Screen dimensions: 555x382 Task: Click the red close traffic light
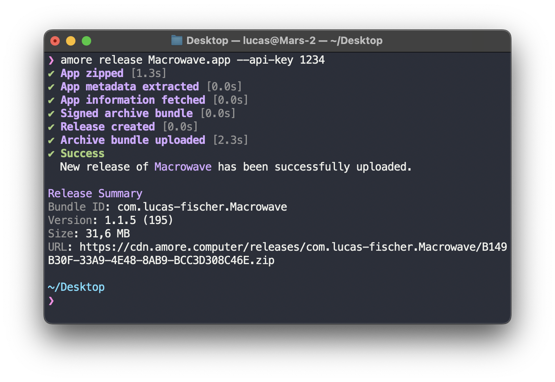tap(55, 40)
